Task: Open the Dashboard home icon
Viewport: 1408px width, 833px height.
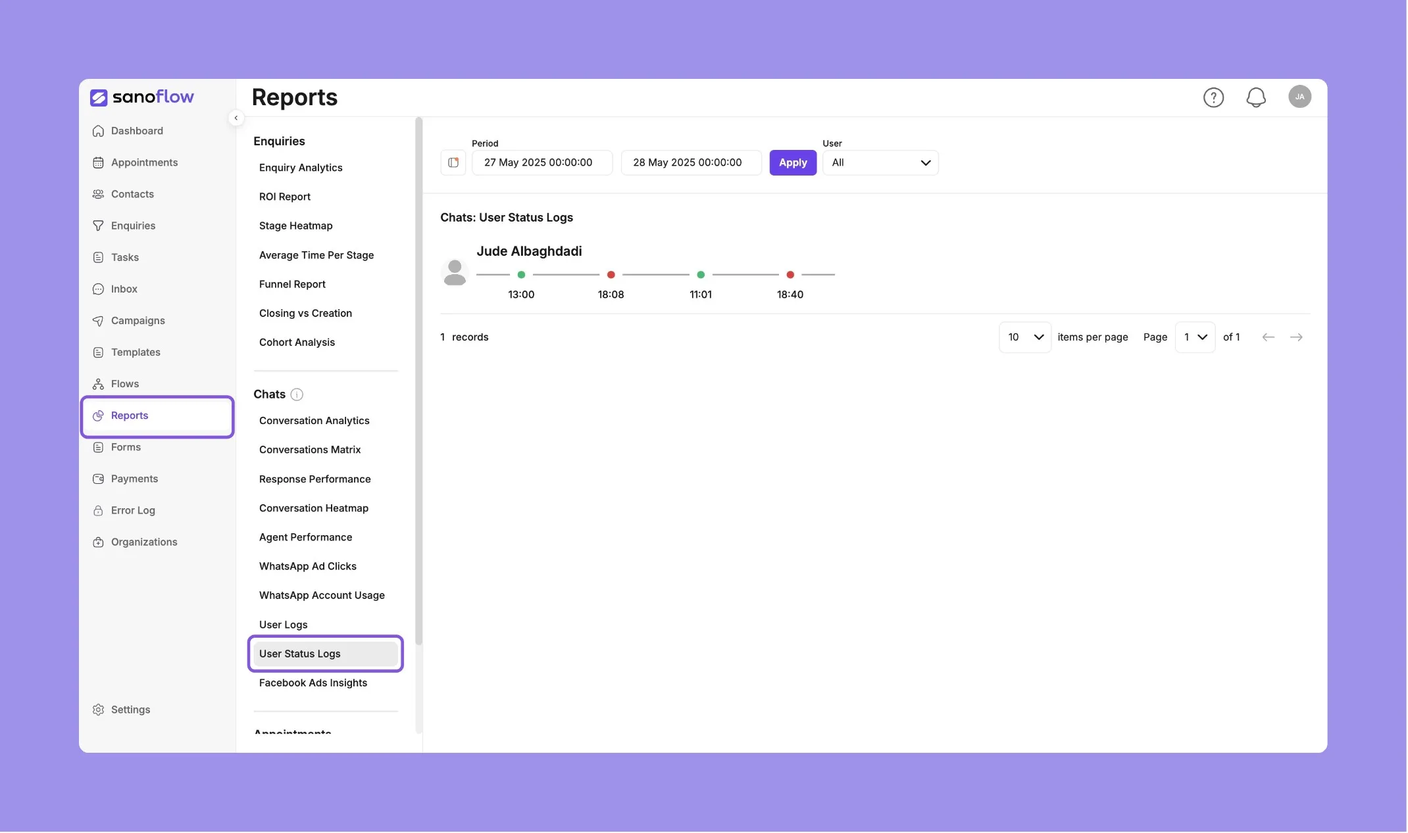Action: (x=98, y=131)
